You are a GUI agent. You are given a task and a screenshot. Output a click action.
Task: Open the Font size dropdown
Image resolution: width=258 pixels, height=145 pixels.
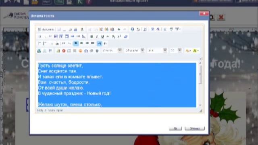point(176,50)
